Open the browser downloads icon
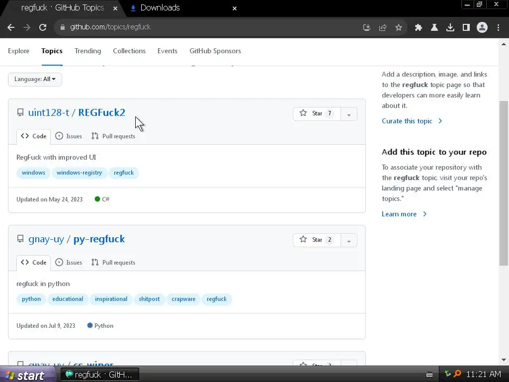This screenshot has height=382, width=509. [450, 28]
